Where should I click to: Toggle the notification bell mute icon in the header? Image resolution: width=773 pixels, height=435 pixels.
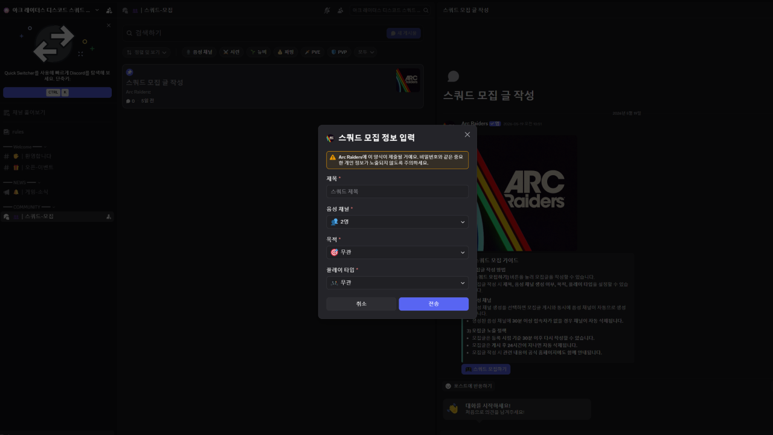(327, 10)
